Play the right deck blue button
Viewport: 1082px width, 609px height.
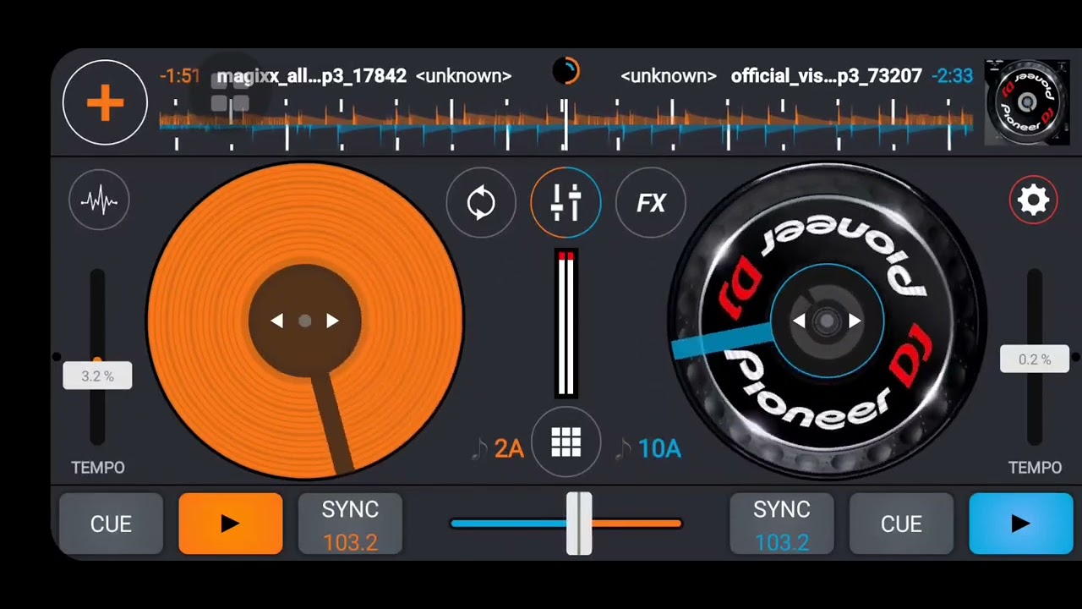[1021, 524]
